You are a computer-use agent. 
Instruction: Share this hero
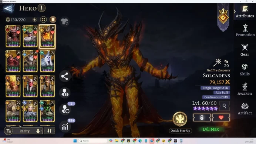65,76
